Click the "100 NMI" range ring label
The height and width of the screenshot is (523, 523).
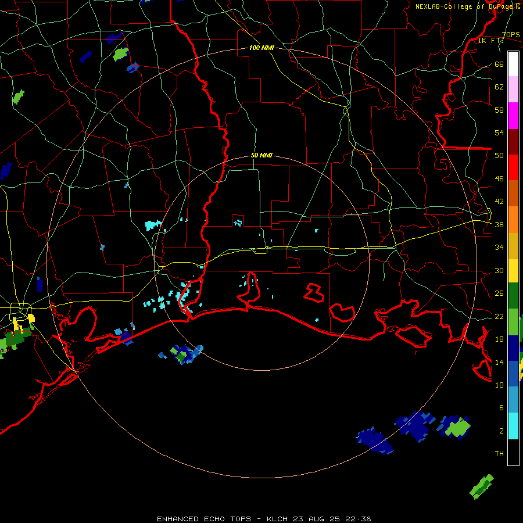point(261,48)
